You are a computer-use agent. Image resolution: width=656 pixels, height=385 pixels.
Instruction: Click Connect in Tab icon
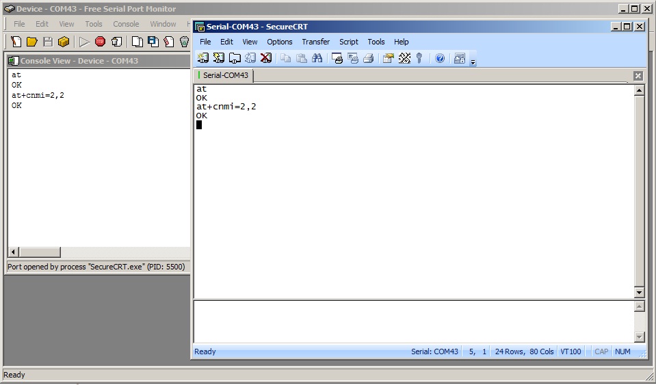pyautogui.click(x=235, y=58)
